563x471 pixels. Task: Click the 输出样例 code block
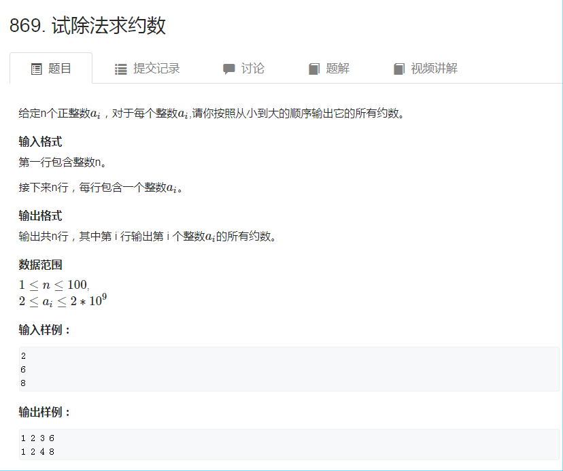click(x=281, y=444)
